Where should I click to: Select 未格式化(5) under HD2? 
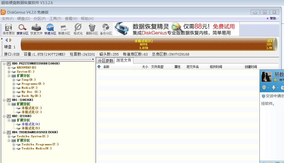(31, 128)
